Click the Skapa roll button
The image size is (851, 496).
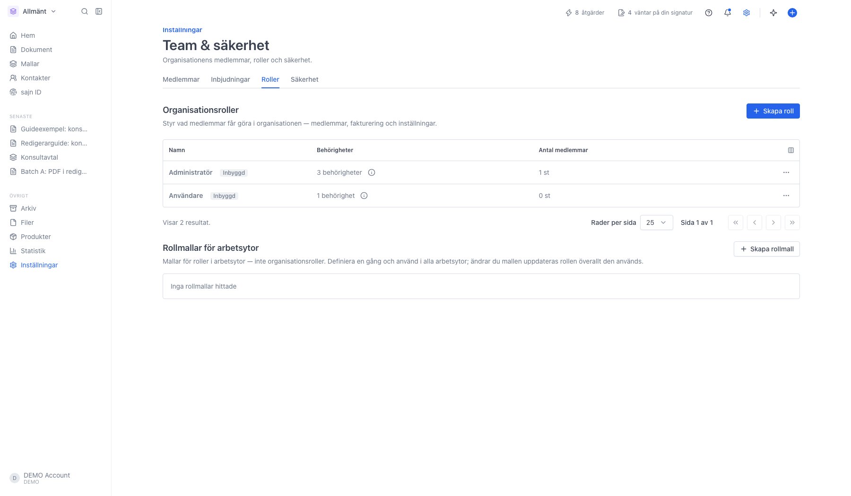pos(773,111)
